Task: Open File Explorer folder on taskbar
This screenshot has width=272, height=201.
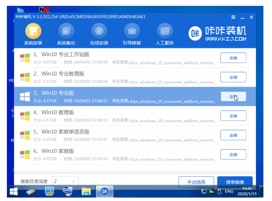Action: [86, 192]
